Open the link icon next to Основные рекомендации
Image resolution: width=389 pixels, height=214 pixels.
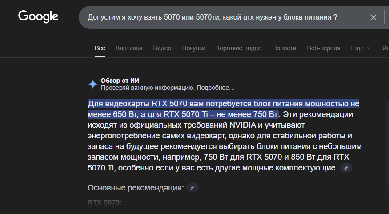pos(192,188)
